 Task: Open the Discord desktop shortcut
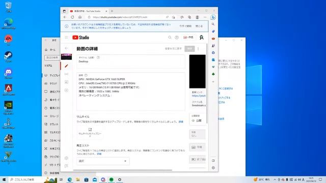8,73
